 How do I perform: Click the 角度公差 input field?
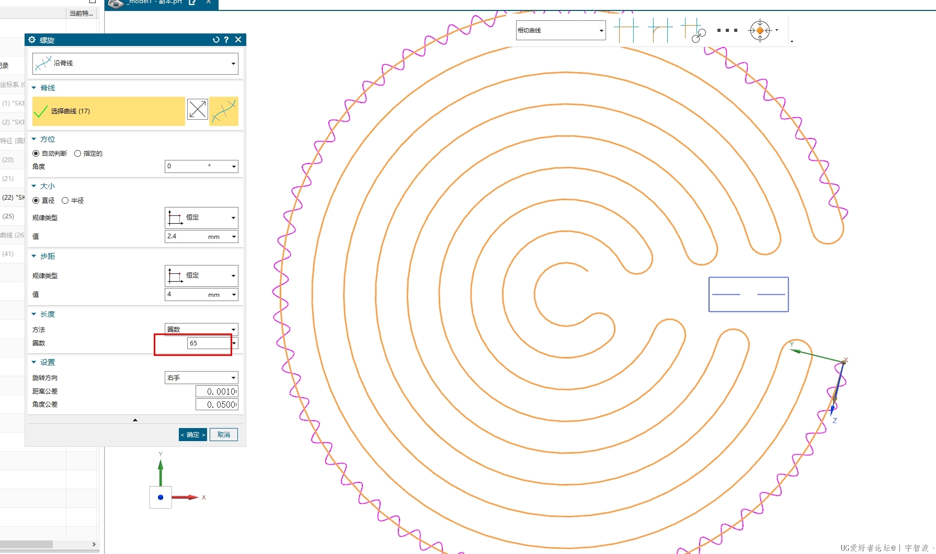click(216, 405)
